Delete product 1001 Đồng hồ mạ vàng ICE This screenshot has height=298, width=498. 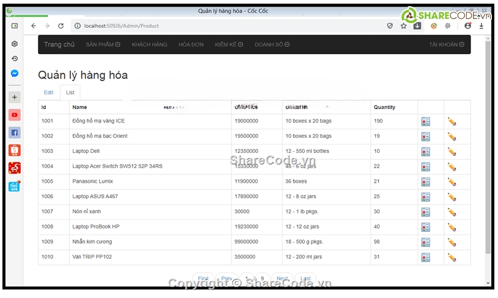[x=425, y=121]
